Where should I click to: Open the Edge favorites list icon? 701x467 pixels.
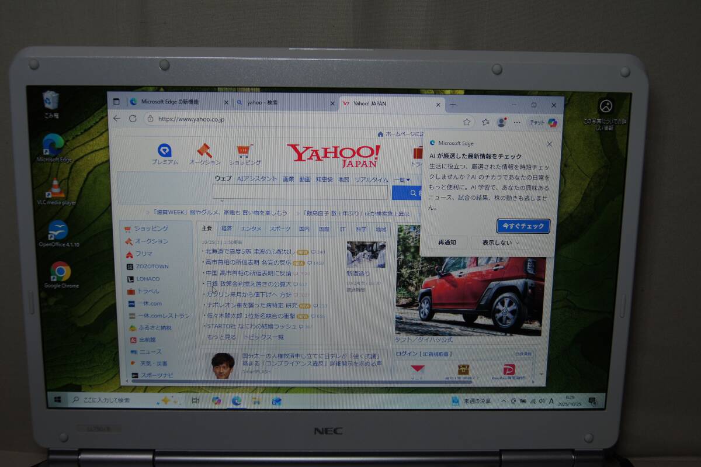485,122
